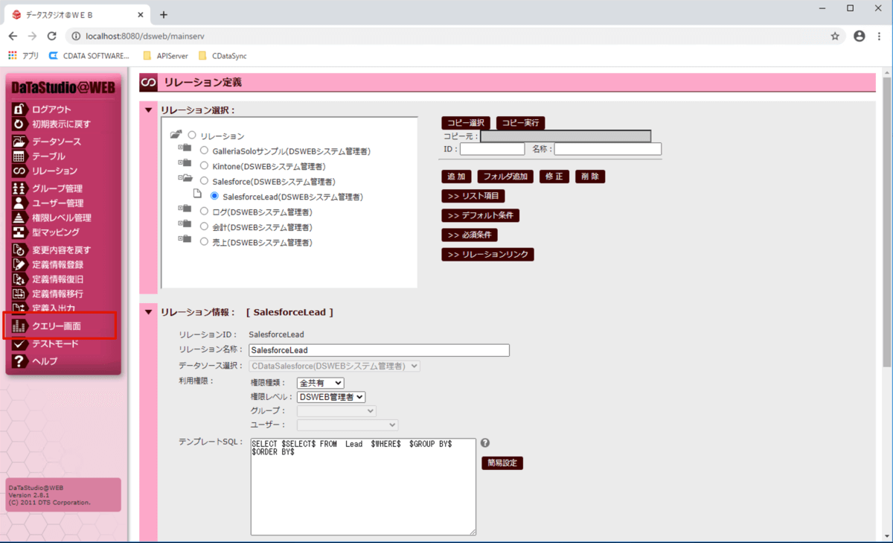This screenshot has width=893, height=543.
Task: Click the コピー選択 button
Action: coord(467,123)
